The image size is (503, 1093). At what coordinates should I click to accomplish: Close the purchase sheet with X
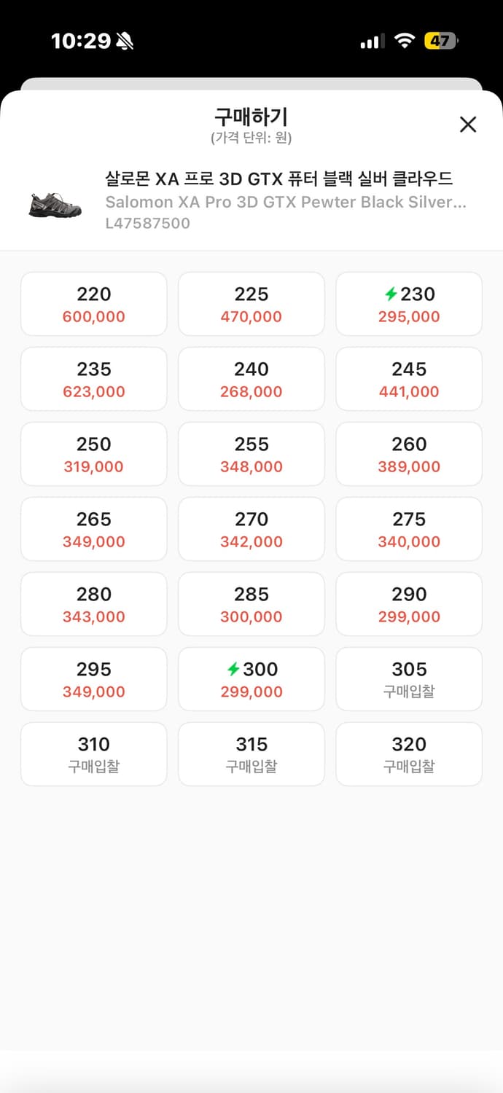pyautogui.click(x=468, y=125)
